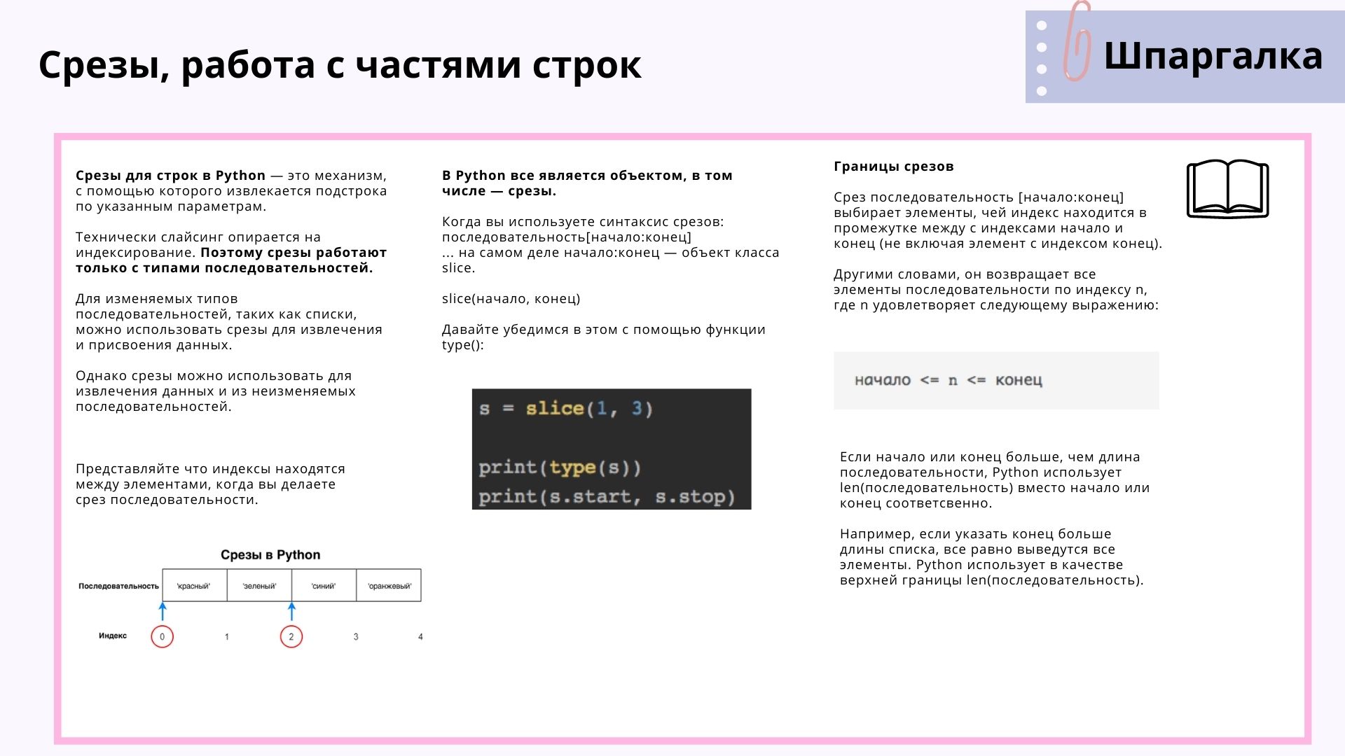Screen dimensions: 1345x756
Task: Click the open book icon
Action: click(1227, 189)
